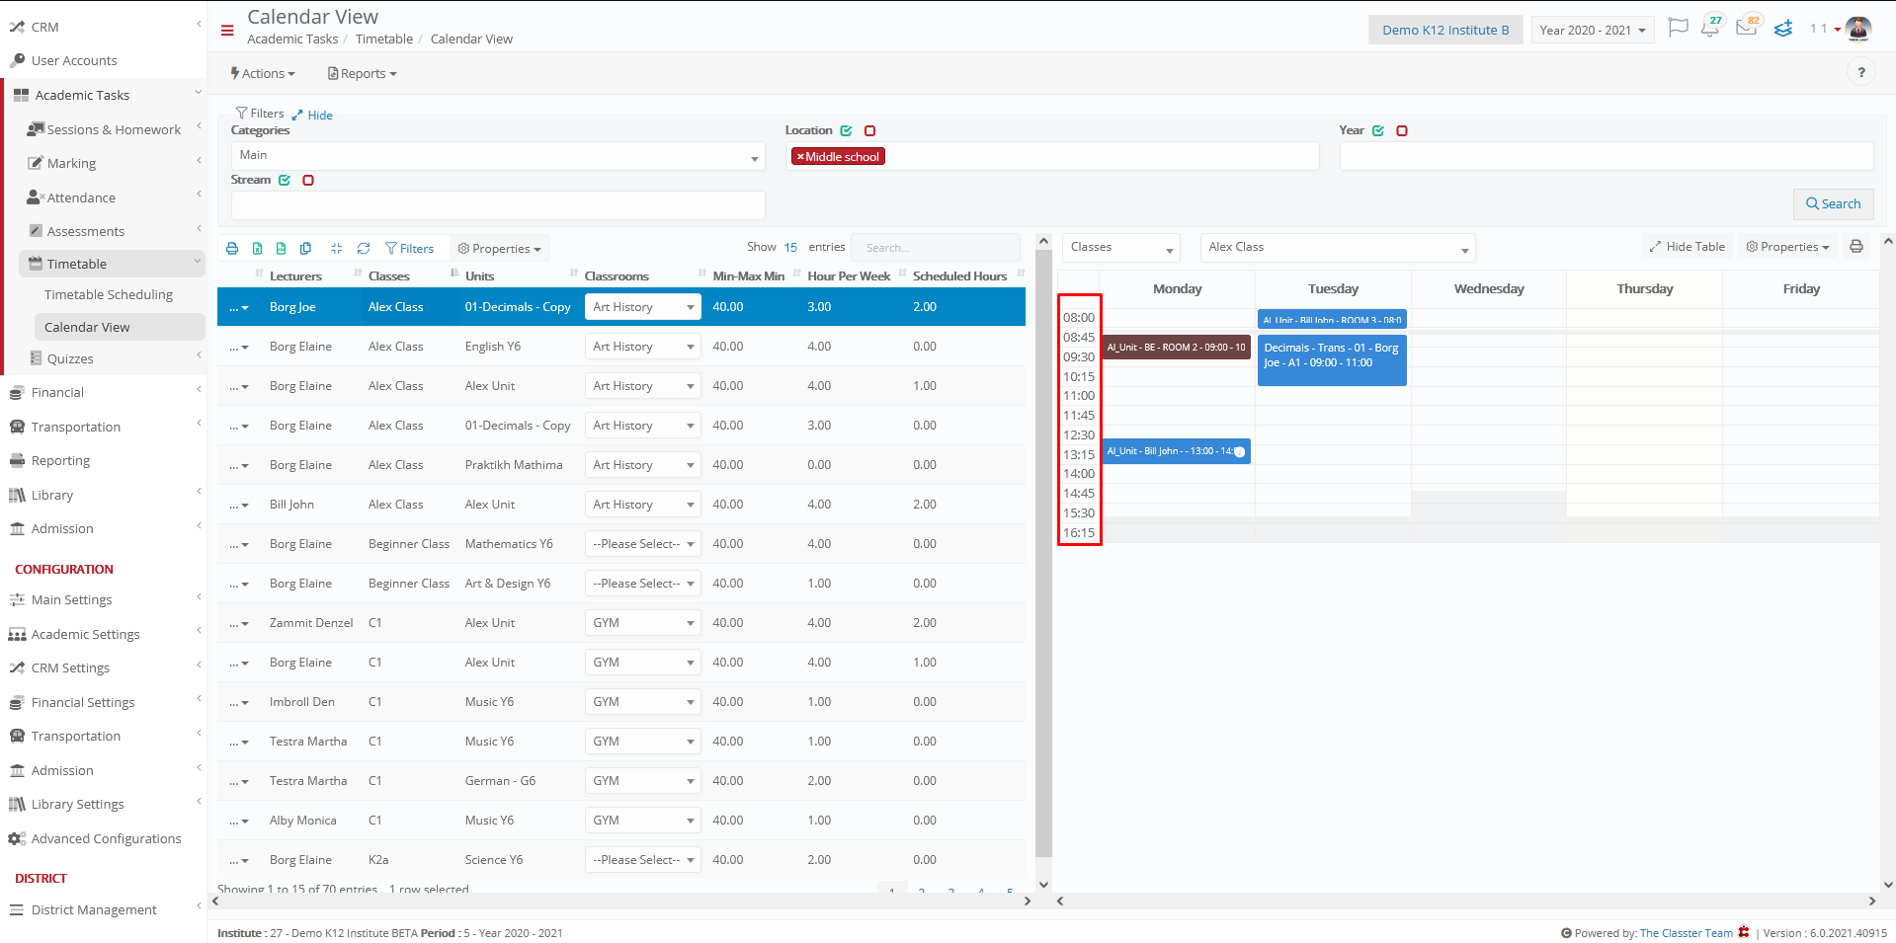Clear all Stream options (red square)
The image size is (1896, 943).
[x=308, y=180]
